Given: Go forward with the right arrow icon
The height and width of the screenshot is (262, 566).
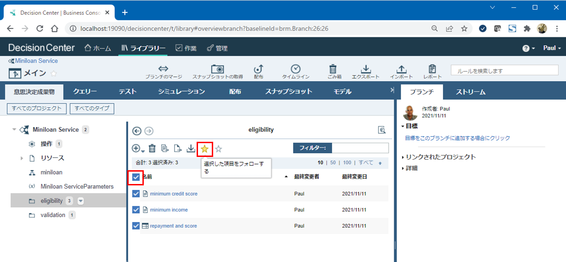Looking at the screenshot, I should 149,131.
